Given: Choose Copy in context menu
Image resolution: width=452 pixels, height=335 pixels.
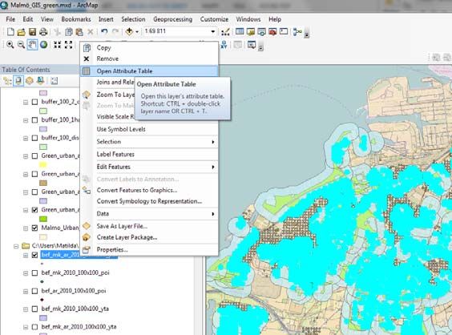Looking at the screenshot, I should 149,47.
